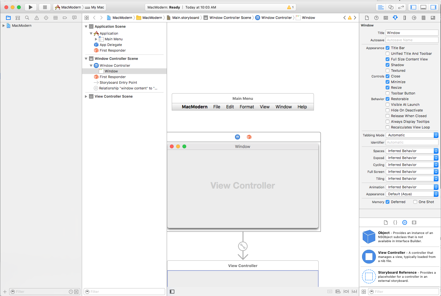Select the Size inspector ruler icon

(405, 18)
